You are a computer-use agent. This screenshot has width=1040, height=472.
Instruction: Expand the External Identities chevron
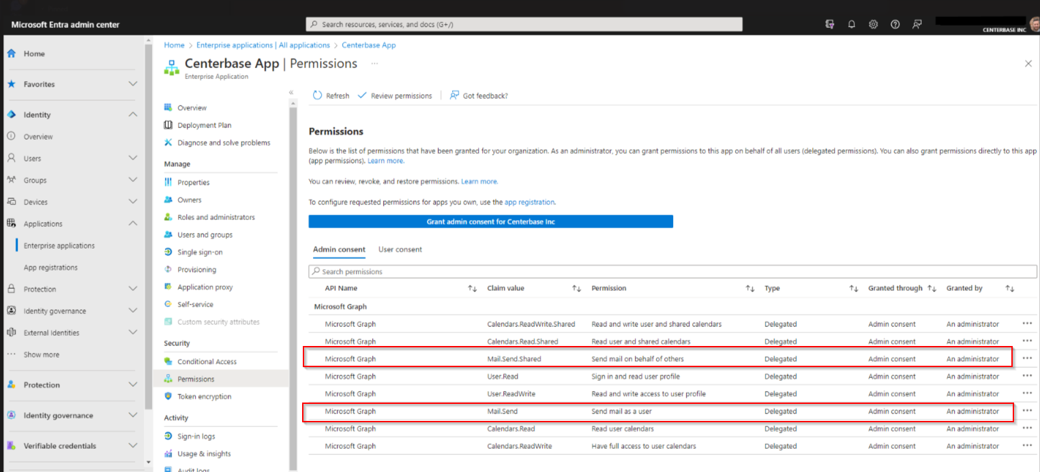coord(133,332)
